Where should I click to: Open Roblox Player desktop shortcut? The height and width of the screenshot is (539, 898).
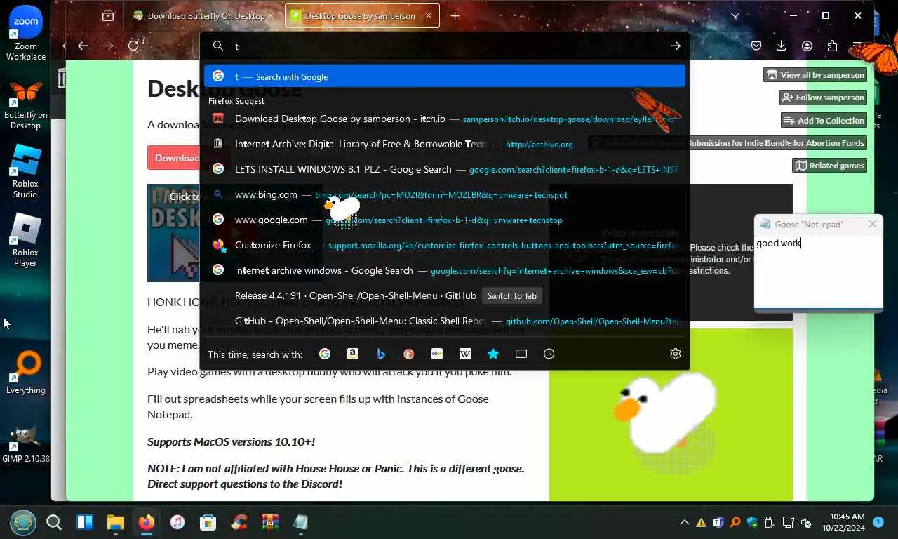pyautogui.click(x=25, y=240)
